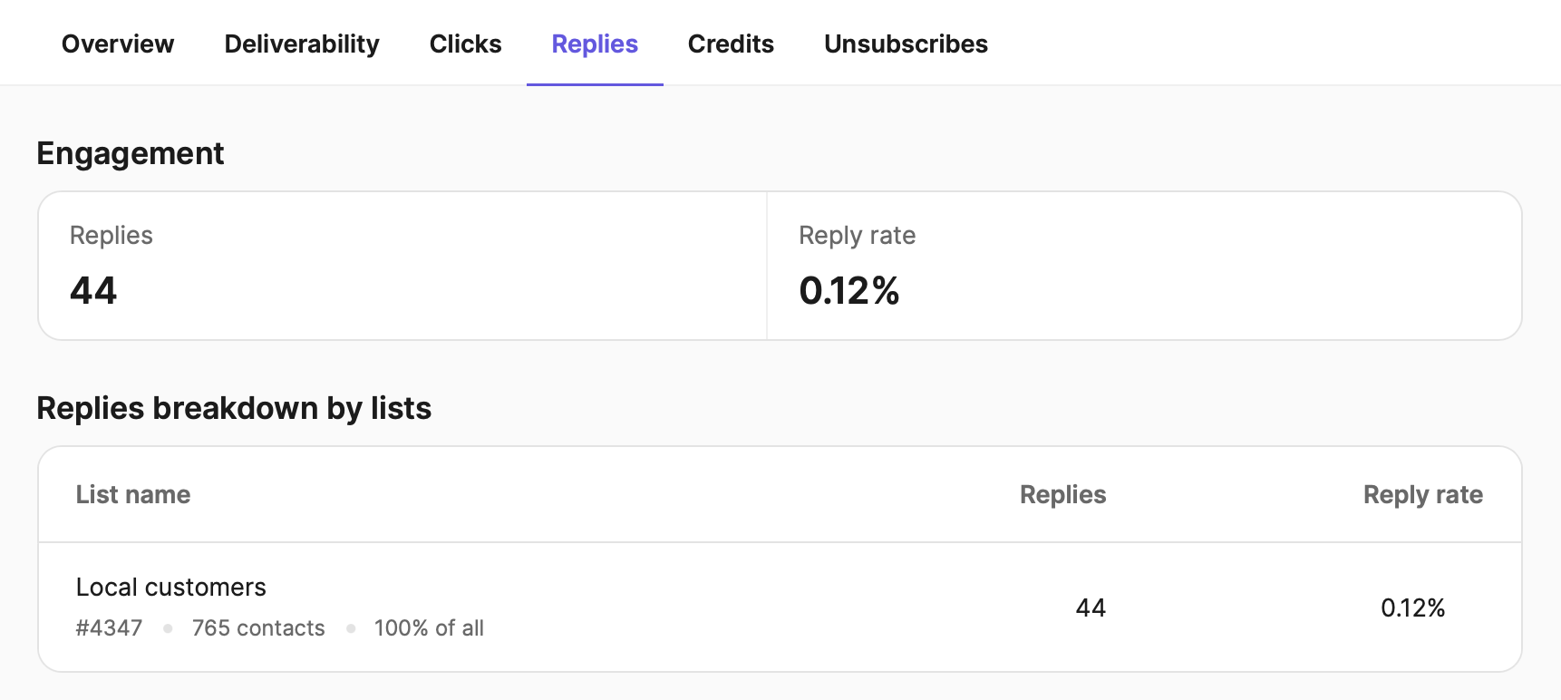Go to the Clicks tab
The width and height of the screenshot is (1561, 700).
(465, 44)
